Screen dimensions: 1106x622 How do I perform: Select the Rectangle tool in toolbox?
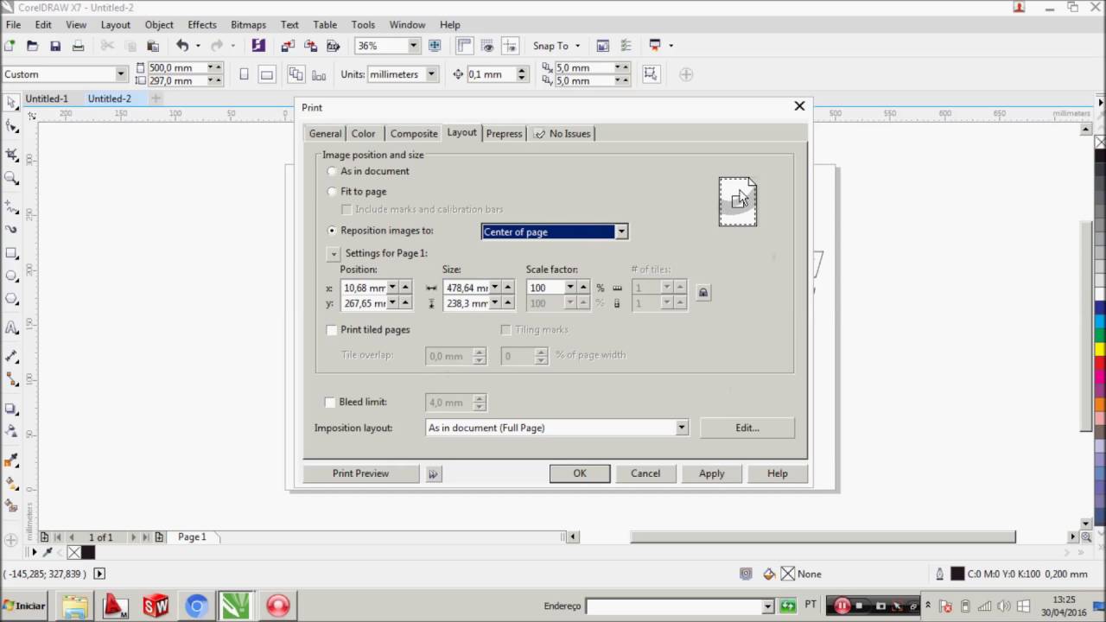[x=11, y=253]
